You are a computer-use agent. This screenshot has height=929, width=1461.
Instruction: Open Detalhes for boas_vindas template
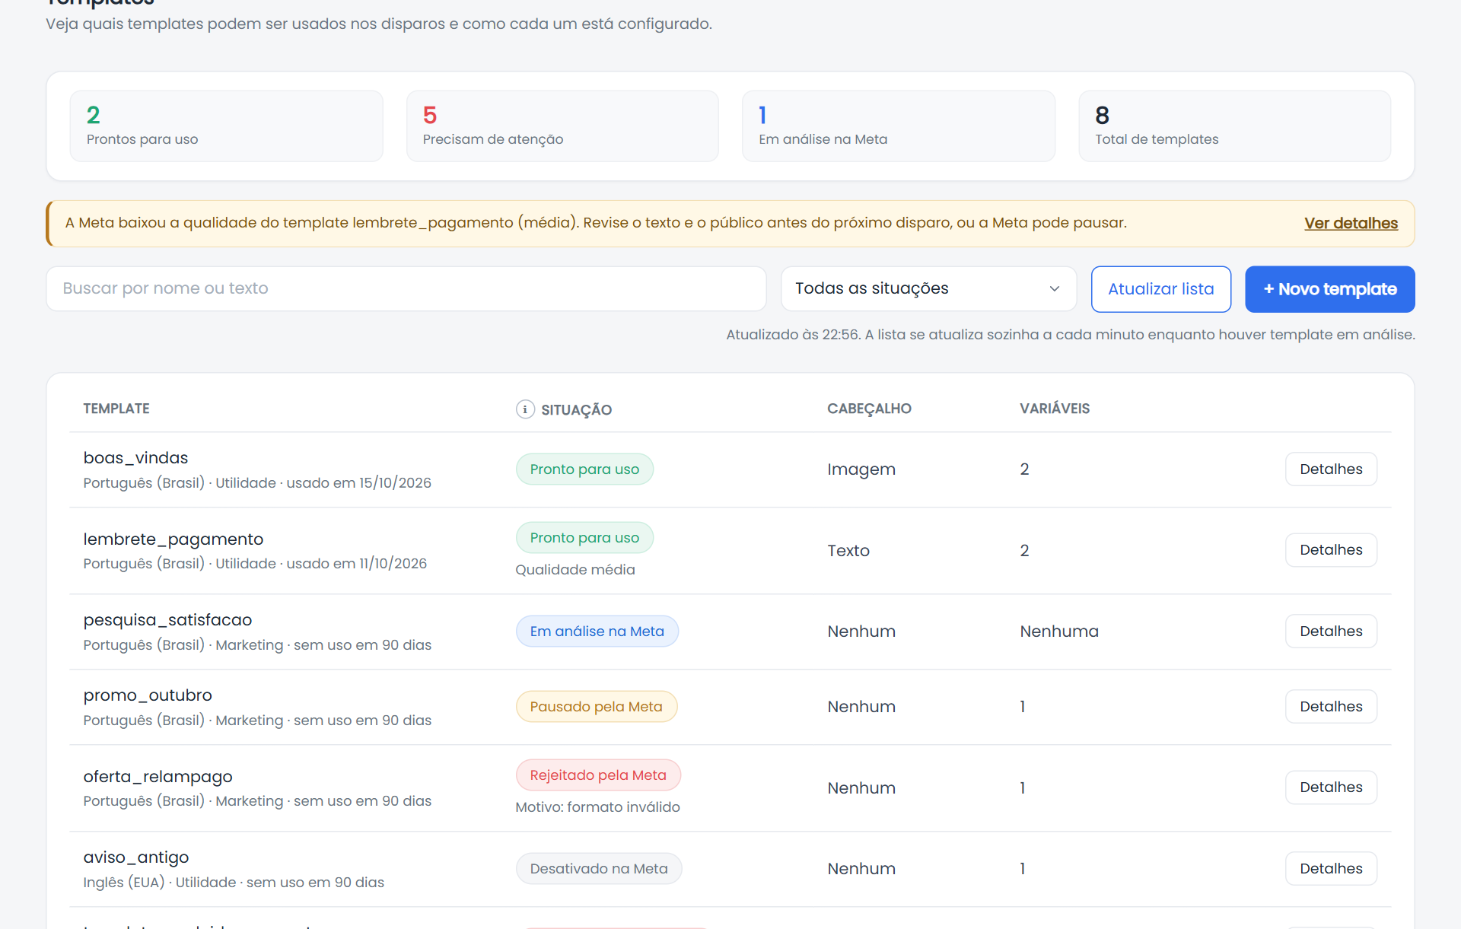(x=1331, y=469)
